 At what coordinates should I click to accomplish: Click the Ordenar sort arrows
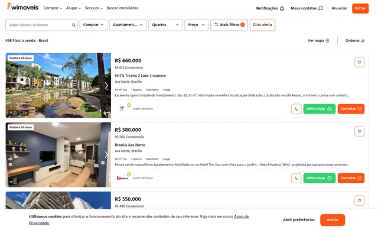[x=363, y=41]
